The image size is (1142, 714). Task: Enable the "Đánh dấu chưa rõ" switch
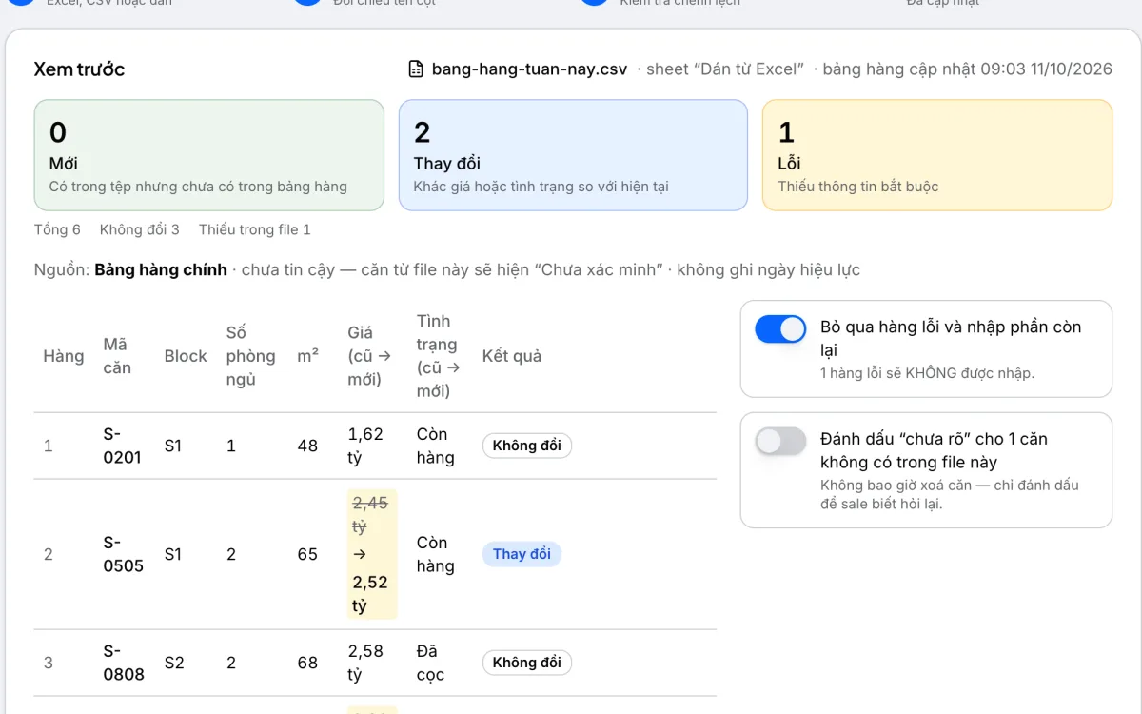(x=780, y=442)
